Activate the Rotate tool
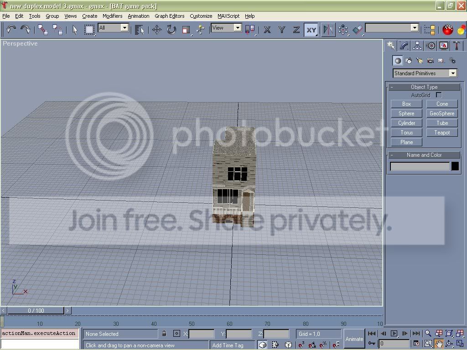 click(171, 30)
